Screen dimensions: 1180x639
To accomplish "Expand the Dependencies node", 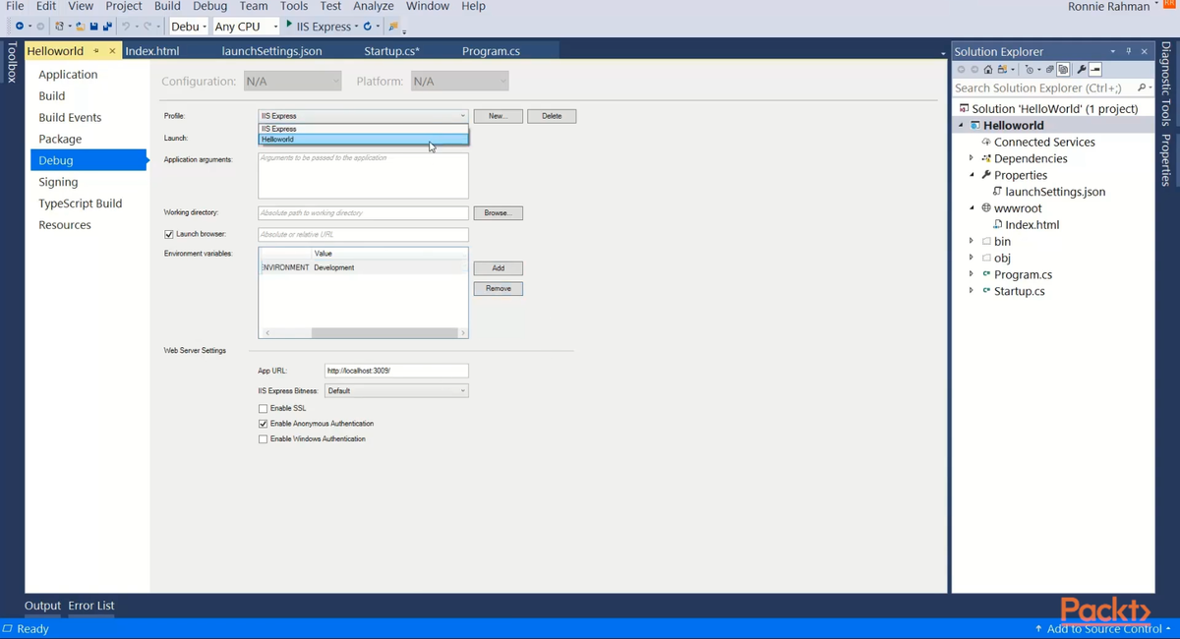I will 972,158.
